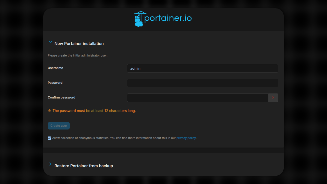Expand Restore Portainer from backup section

click(x=50, y=164)
